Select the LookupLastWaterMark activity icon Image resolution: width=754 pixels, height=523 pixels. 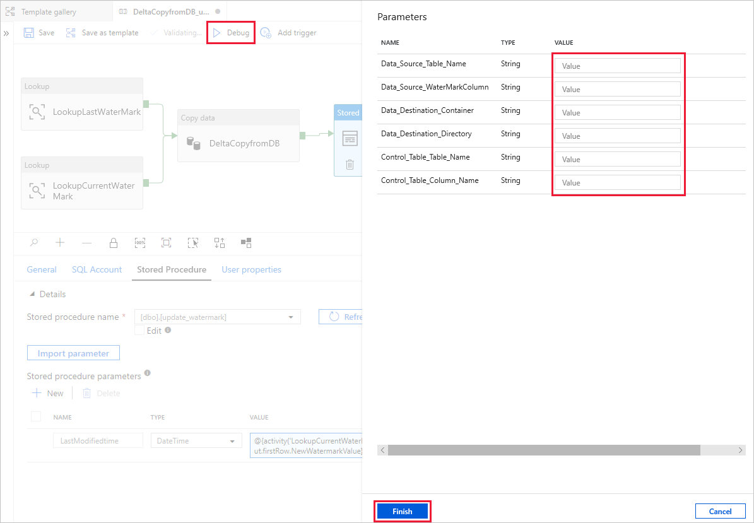[37, 112]
